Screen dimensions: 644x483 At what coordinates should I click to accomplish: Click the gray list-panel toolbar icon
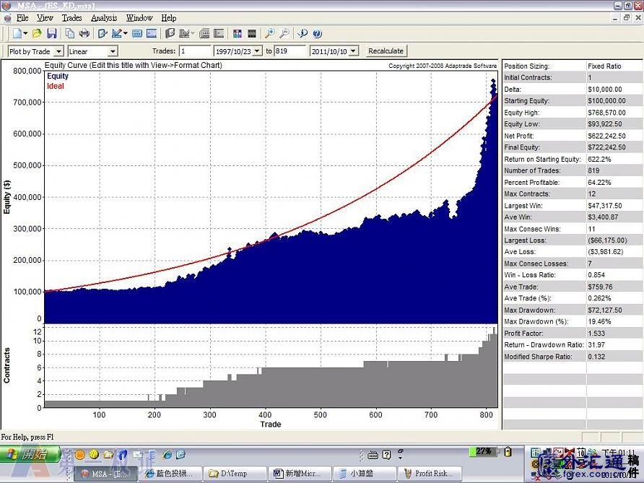click(219, 34)
